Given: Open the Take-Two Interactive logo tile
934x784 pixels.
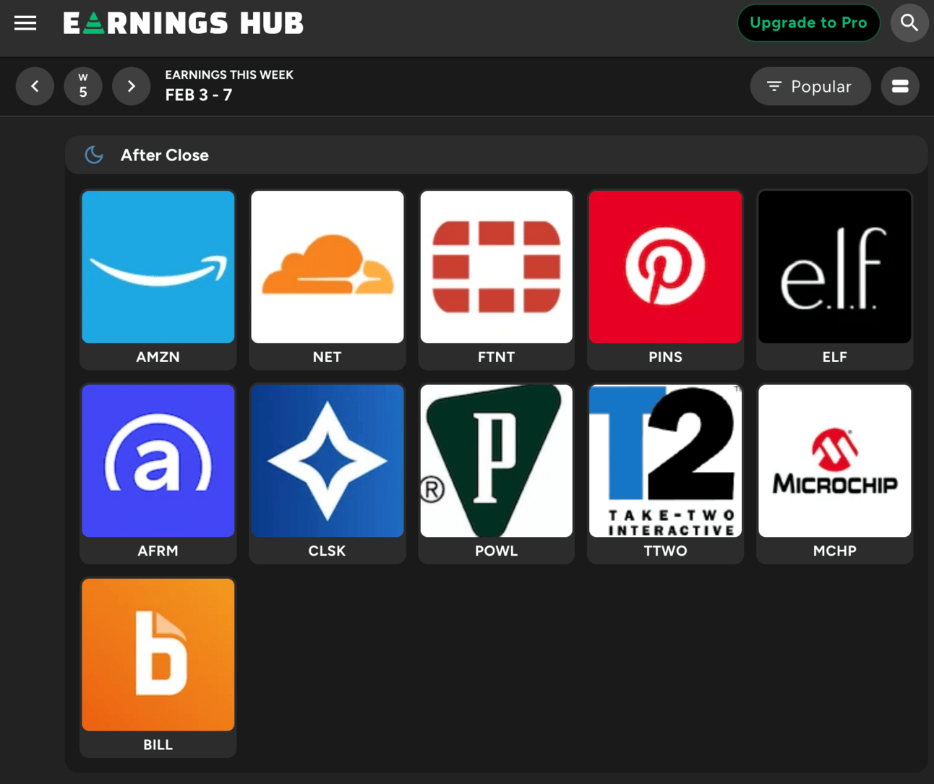Looking at the screenshot, I should click(x=666, y=460).
